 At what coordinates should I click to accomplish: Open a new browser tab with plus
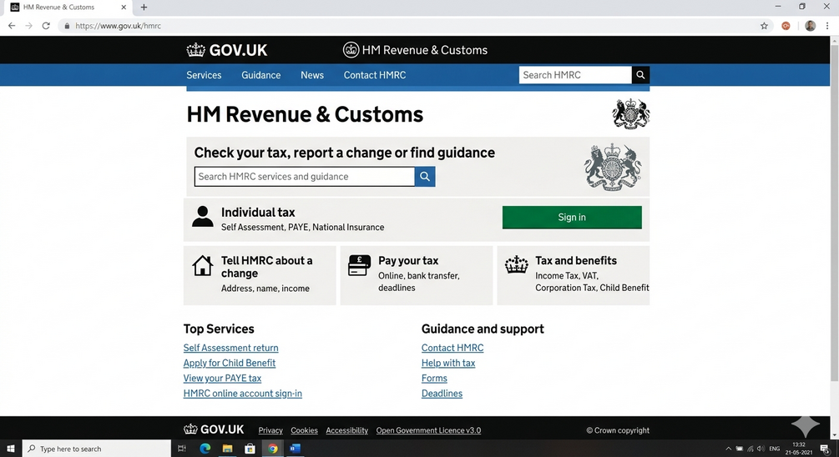click(x=144, y=7)
